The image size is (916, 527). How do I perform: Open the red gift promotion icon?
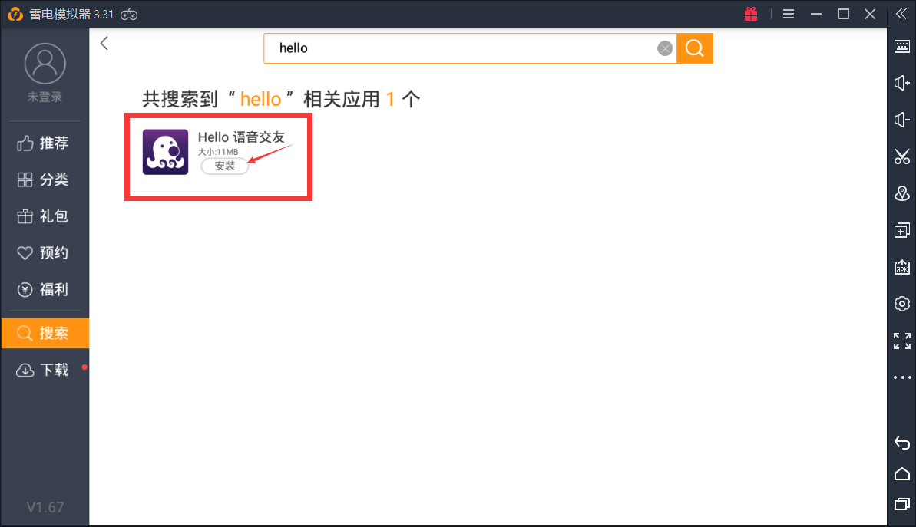pos(750,14)
